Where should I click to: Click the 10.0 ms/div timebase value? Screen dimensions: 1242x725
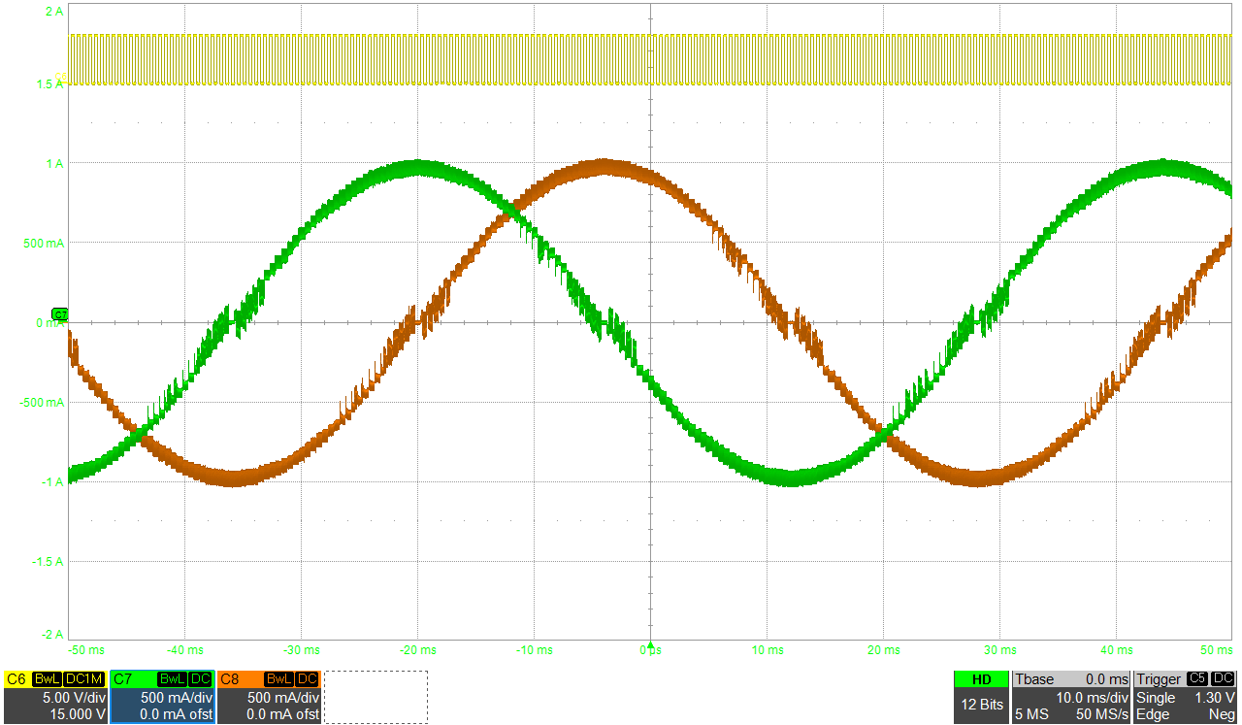(1093, 698)
